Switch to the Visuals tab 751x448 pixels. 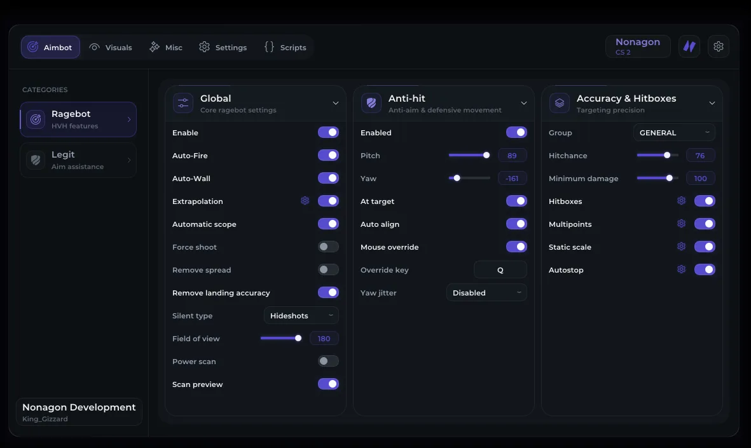click(111, 47)
